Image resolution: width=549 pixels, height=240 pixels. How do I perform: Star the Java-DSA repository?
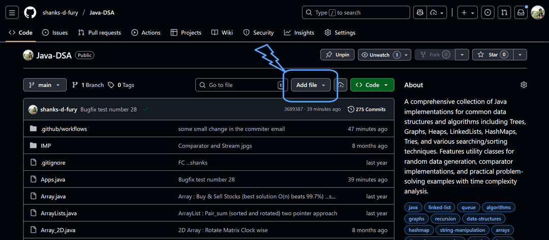point(493,54)
